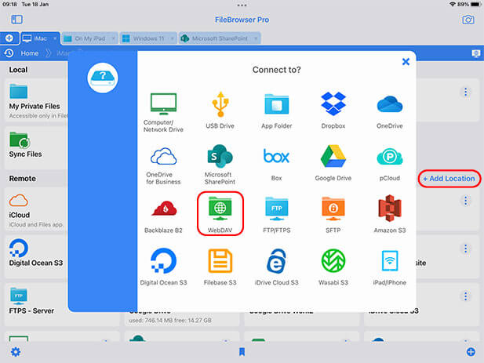Pick App Folder in Connect dialog
This screenshot has height=363, width=484.
[277, 111]
